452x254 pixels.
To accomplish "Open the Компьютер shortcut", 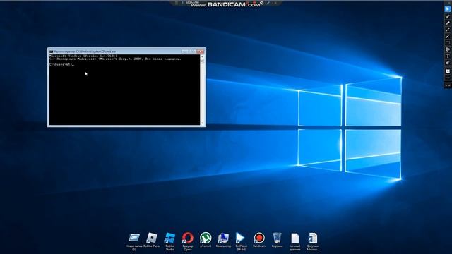I will [223, 240].
